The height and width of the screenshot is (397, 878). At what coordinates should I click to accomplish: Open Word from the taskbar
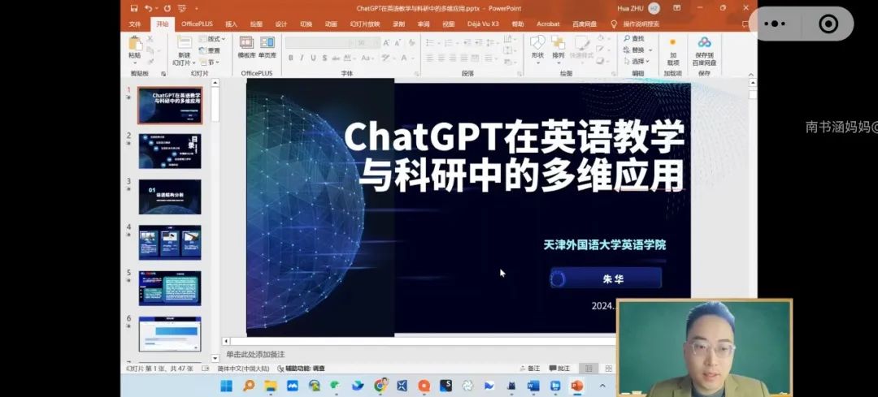coord(533,386)
